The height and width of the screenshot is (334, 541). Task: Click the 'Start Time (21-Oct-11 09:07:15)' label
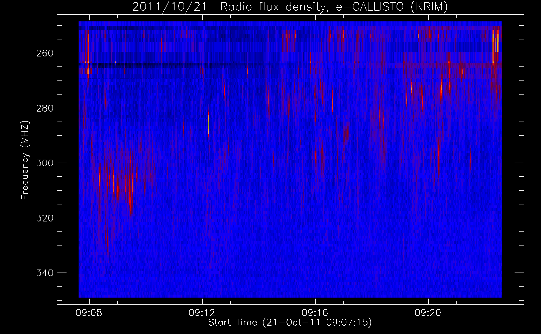(290, 322)
